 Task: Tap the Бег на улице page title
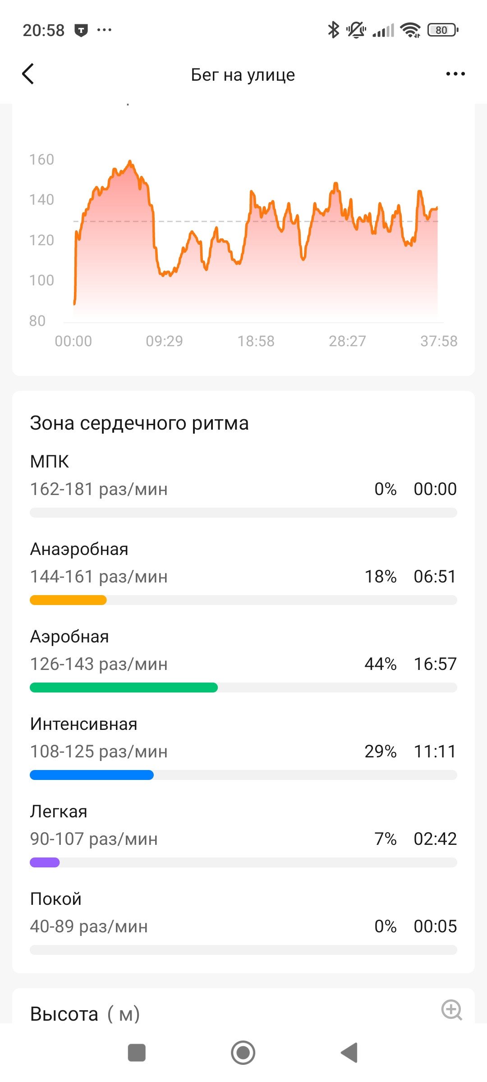click(x=243, y=75)
